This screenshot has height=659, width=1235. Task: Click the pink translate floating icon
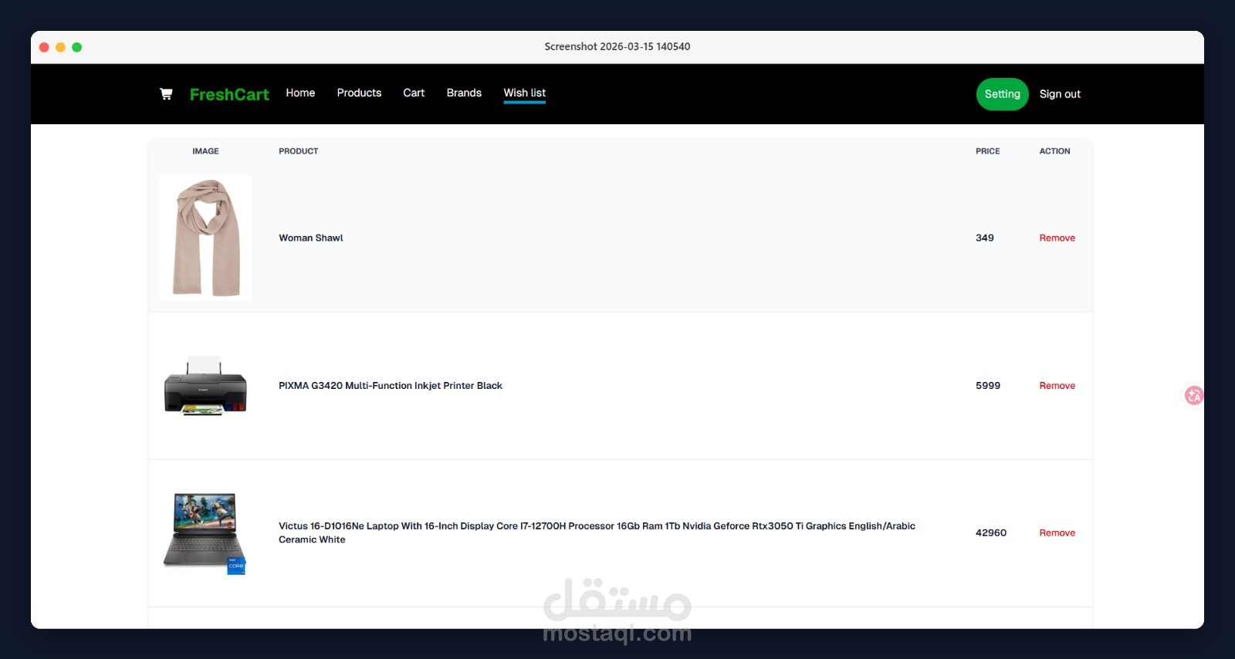1194,396
